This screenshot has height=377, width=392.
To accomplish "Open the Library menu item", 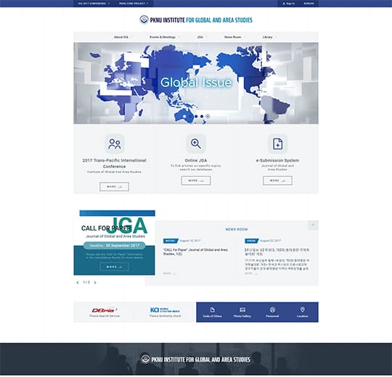I will (268, 37).
